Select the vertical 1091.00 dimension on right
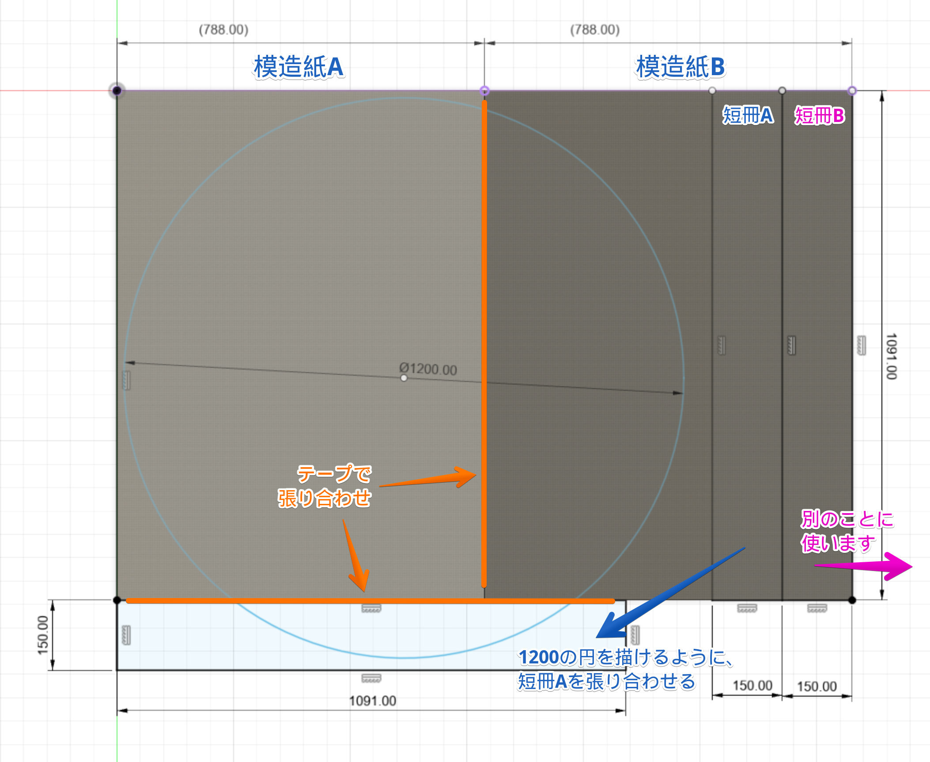The height and width of the screenshot is (762, 930). pos(891,356)
